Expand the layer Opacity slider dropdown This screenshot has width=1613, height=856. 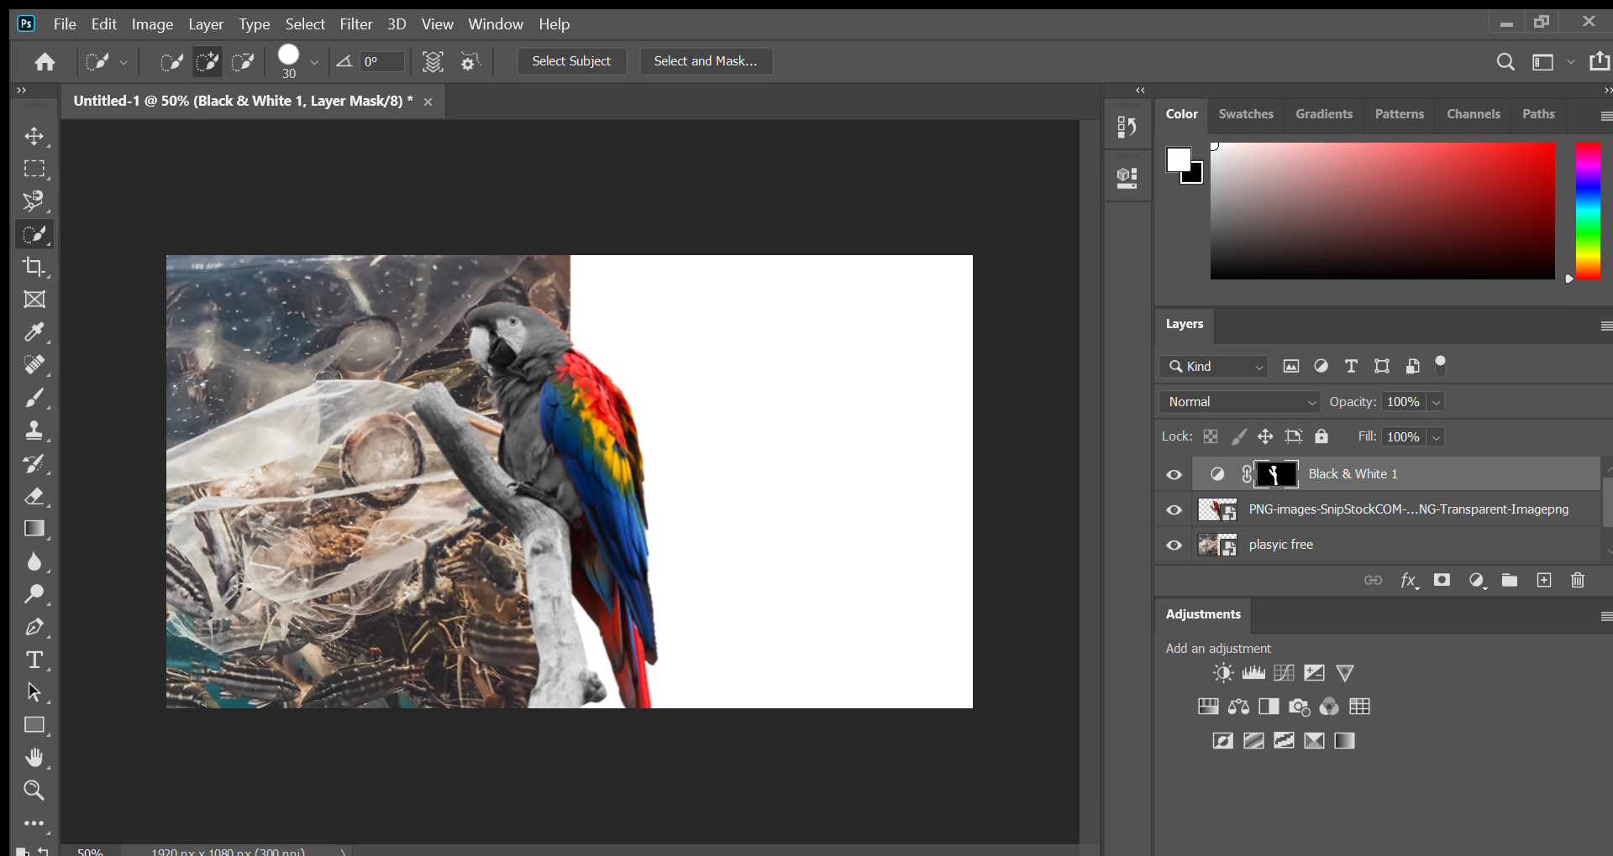[1437, 402]
